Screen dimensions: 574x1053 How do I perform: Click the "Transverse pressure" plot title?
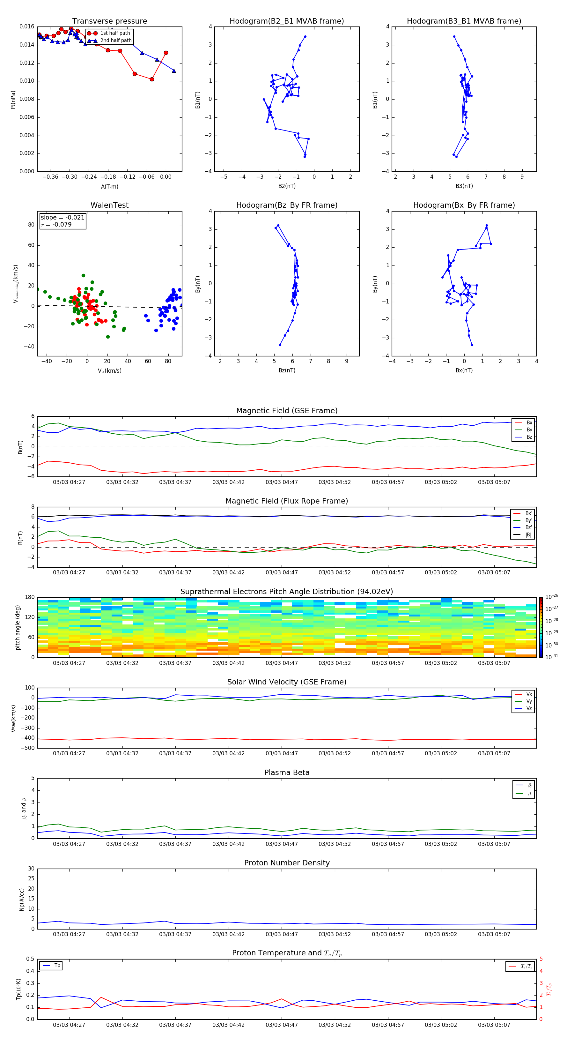(109, 21)
